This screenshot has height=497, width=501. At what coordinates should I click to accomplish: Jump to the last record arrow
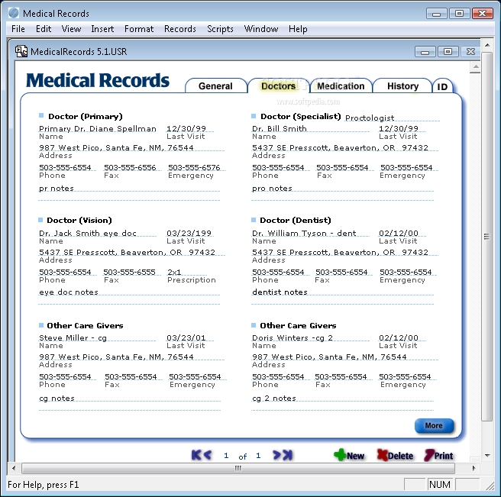point(287,455)
